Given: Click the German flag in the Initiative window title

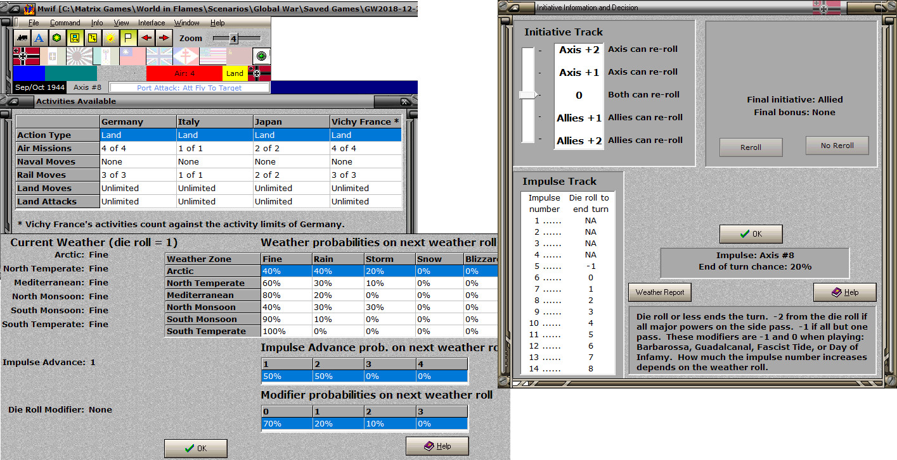Looking at the screenshot, I should [x=827, y=8].
